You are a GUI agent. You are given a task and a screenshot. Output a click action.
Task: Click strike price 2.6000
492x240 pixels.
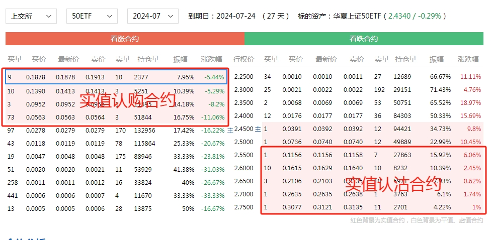point(243,168)
